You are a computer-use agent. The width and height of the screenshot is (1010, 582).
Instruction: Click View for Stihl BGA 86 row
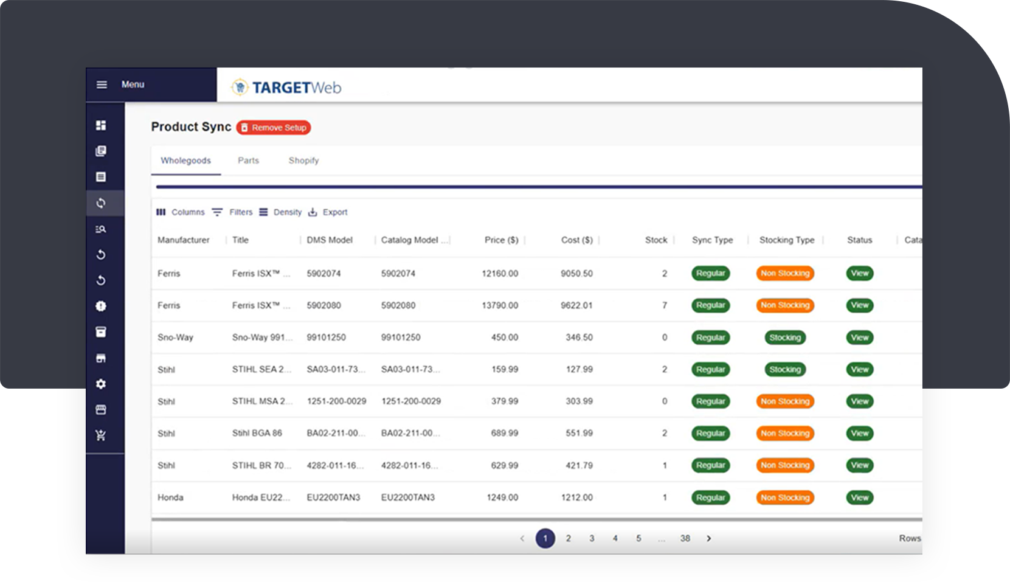click(860, 434)
